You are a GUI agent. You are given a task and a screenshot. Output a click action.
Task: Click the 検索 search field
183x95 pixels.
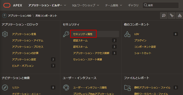[x=161, y=5]
